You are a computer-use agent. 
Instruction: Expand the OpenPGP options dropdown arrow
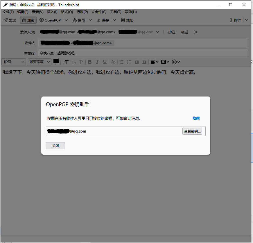[x=66, y=20]
